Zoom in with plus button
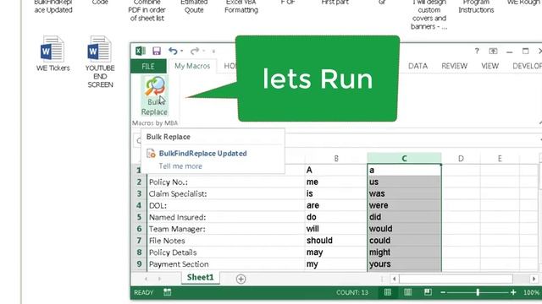Screen dimensions: 542x304 click(x=513, y=292)
